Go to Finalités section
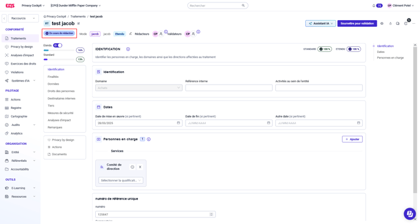The width and height of the screenshot is (420, 224). point(53,77)
